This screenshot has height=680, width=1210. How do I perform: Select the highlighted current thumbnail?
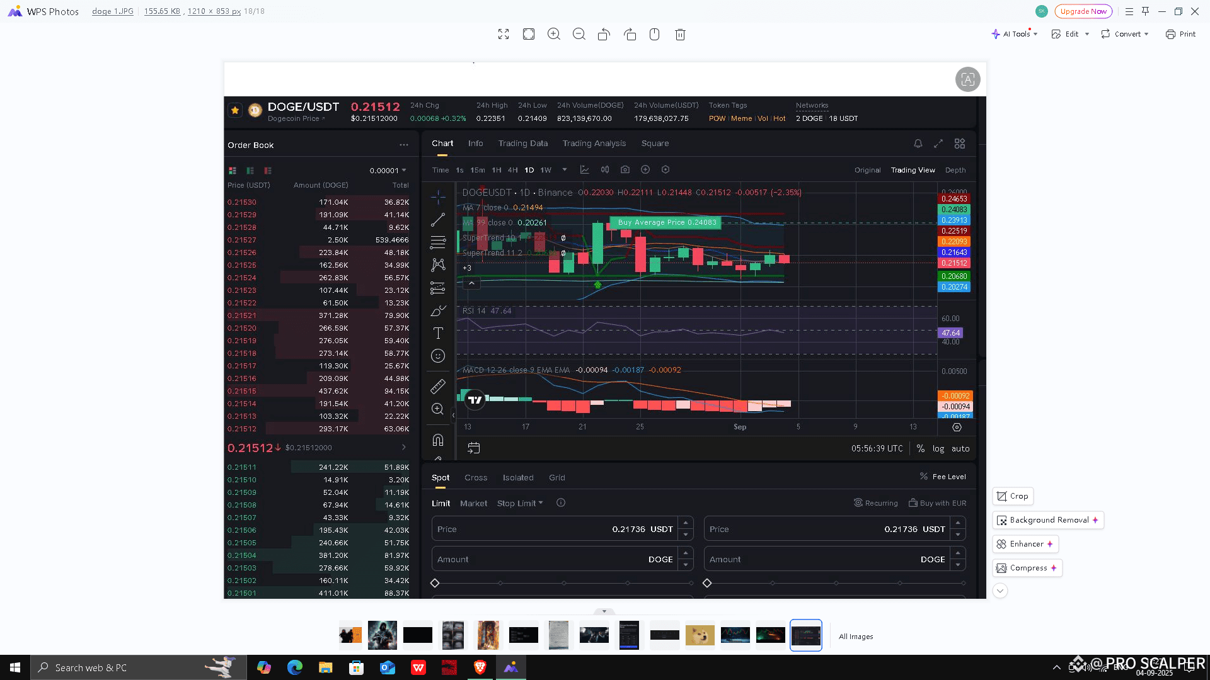coord(806,635)
